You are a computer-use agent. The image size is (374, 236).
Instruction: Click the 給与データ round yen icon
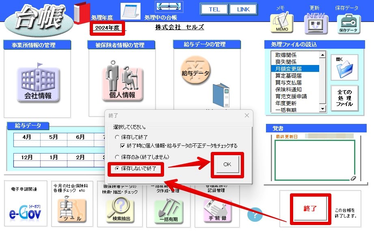pyautogui.click(x=195, y=70)
